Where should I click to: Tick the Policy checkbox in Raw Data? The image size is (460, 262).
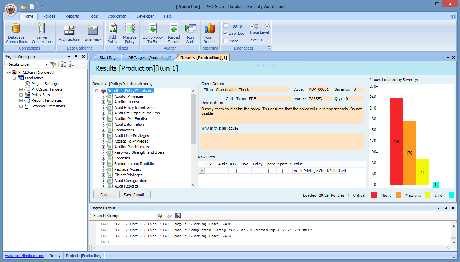(258, 171)
